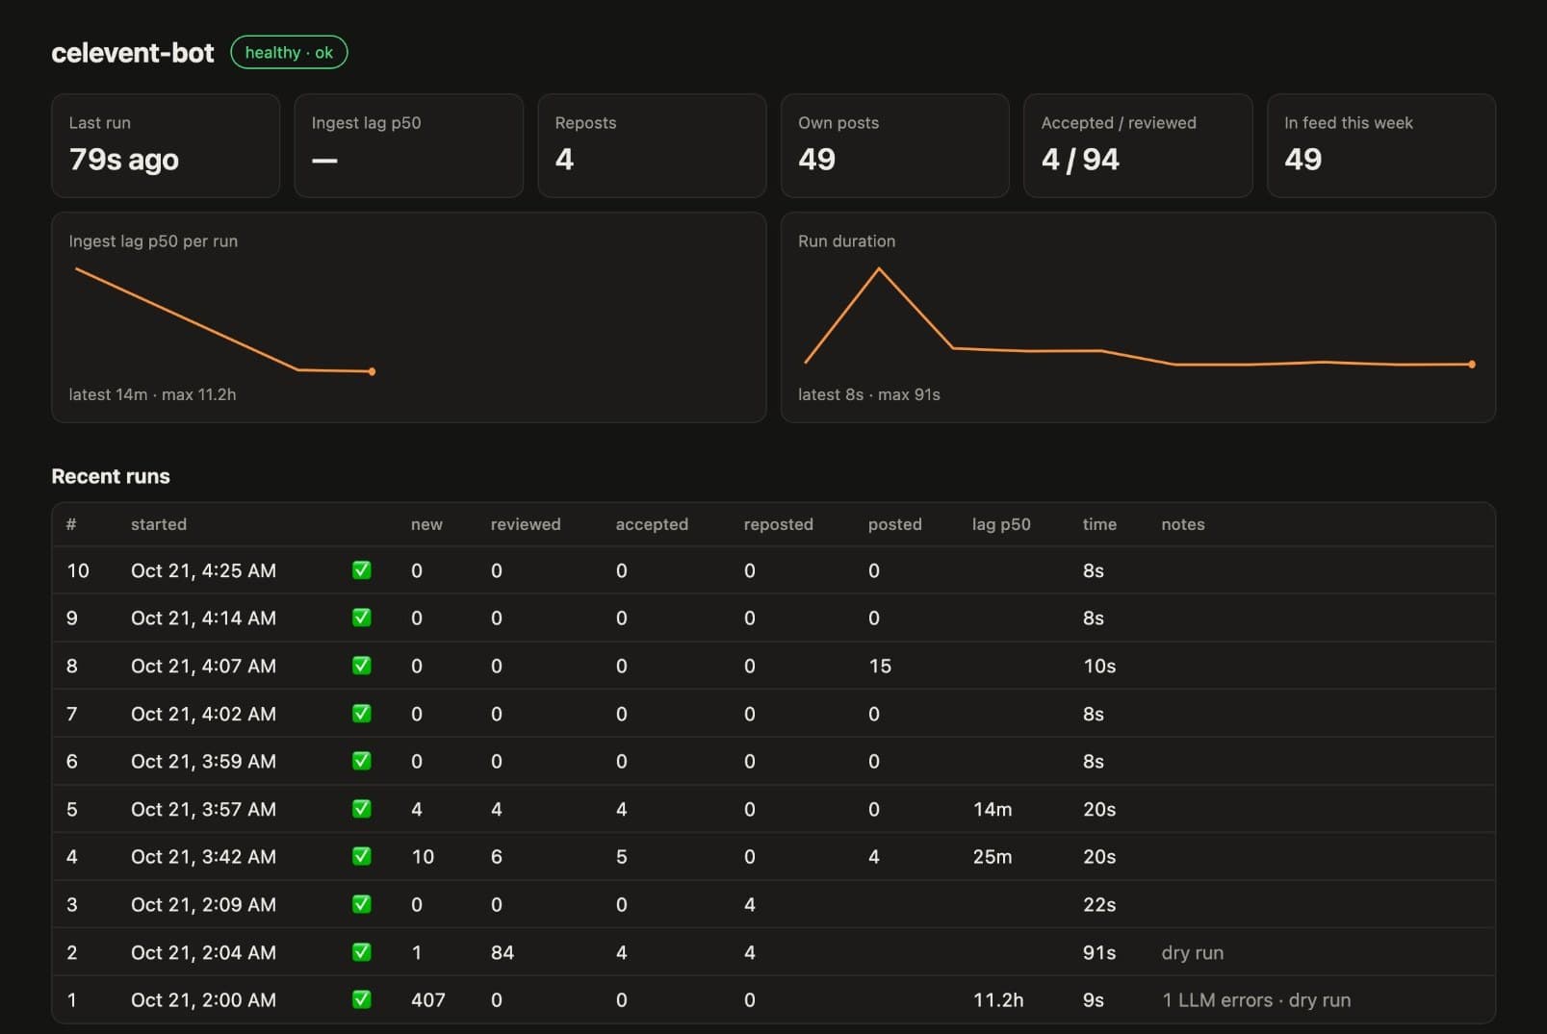Click the posted value 15 in run 8
This screenshot has height=1034, width=1547.
pos(880,666)
